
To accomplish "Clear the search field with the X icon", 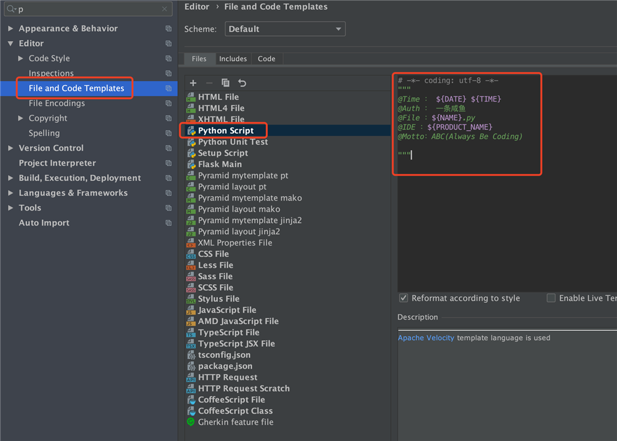I will (164, 9).
